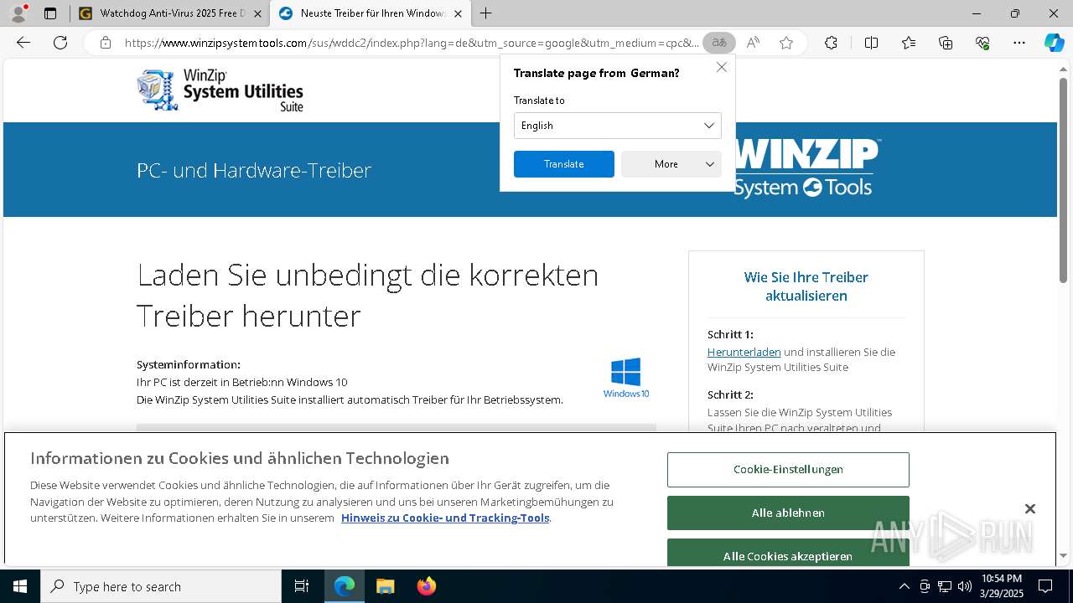The image size is (1073, 603).
Task: Open the Edge profile icon
Action: click(x=18, y=13)
